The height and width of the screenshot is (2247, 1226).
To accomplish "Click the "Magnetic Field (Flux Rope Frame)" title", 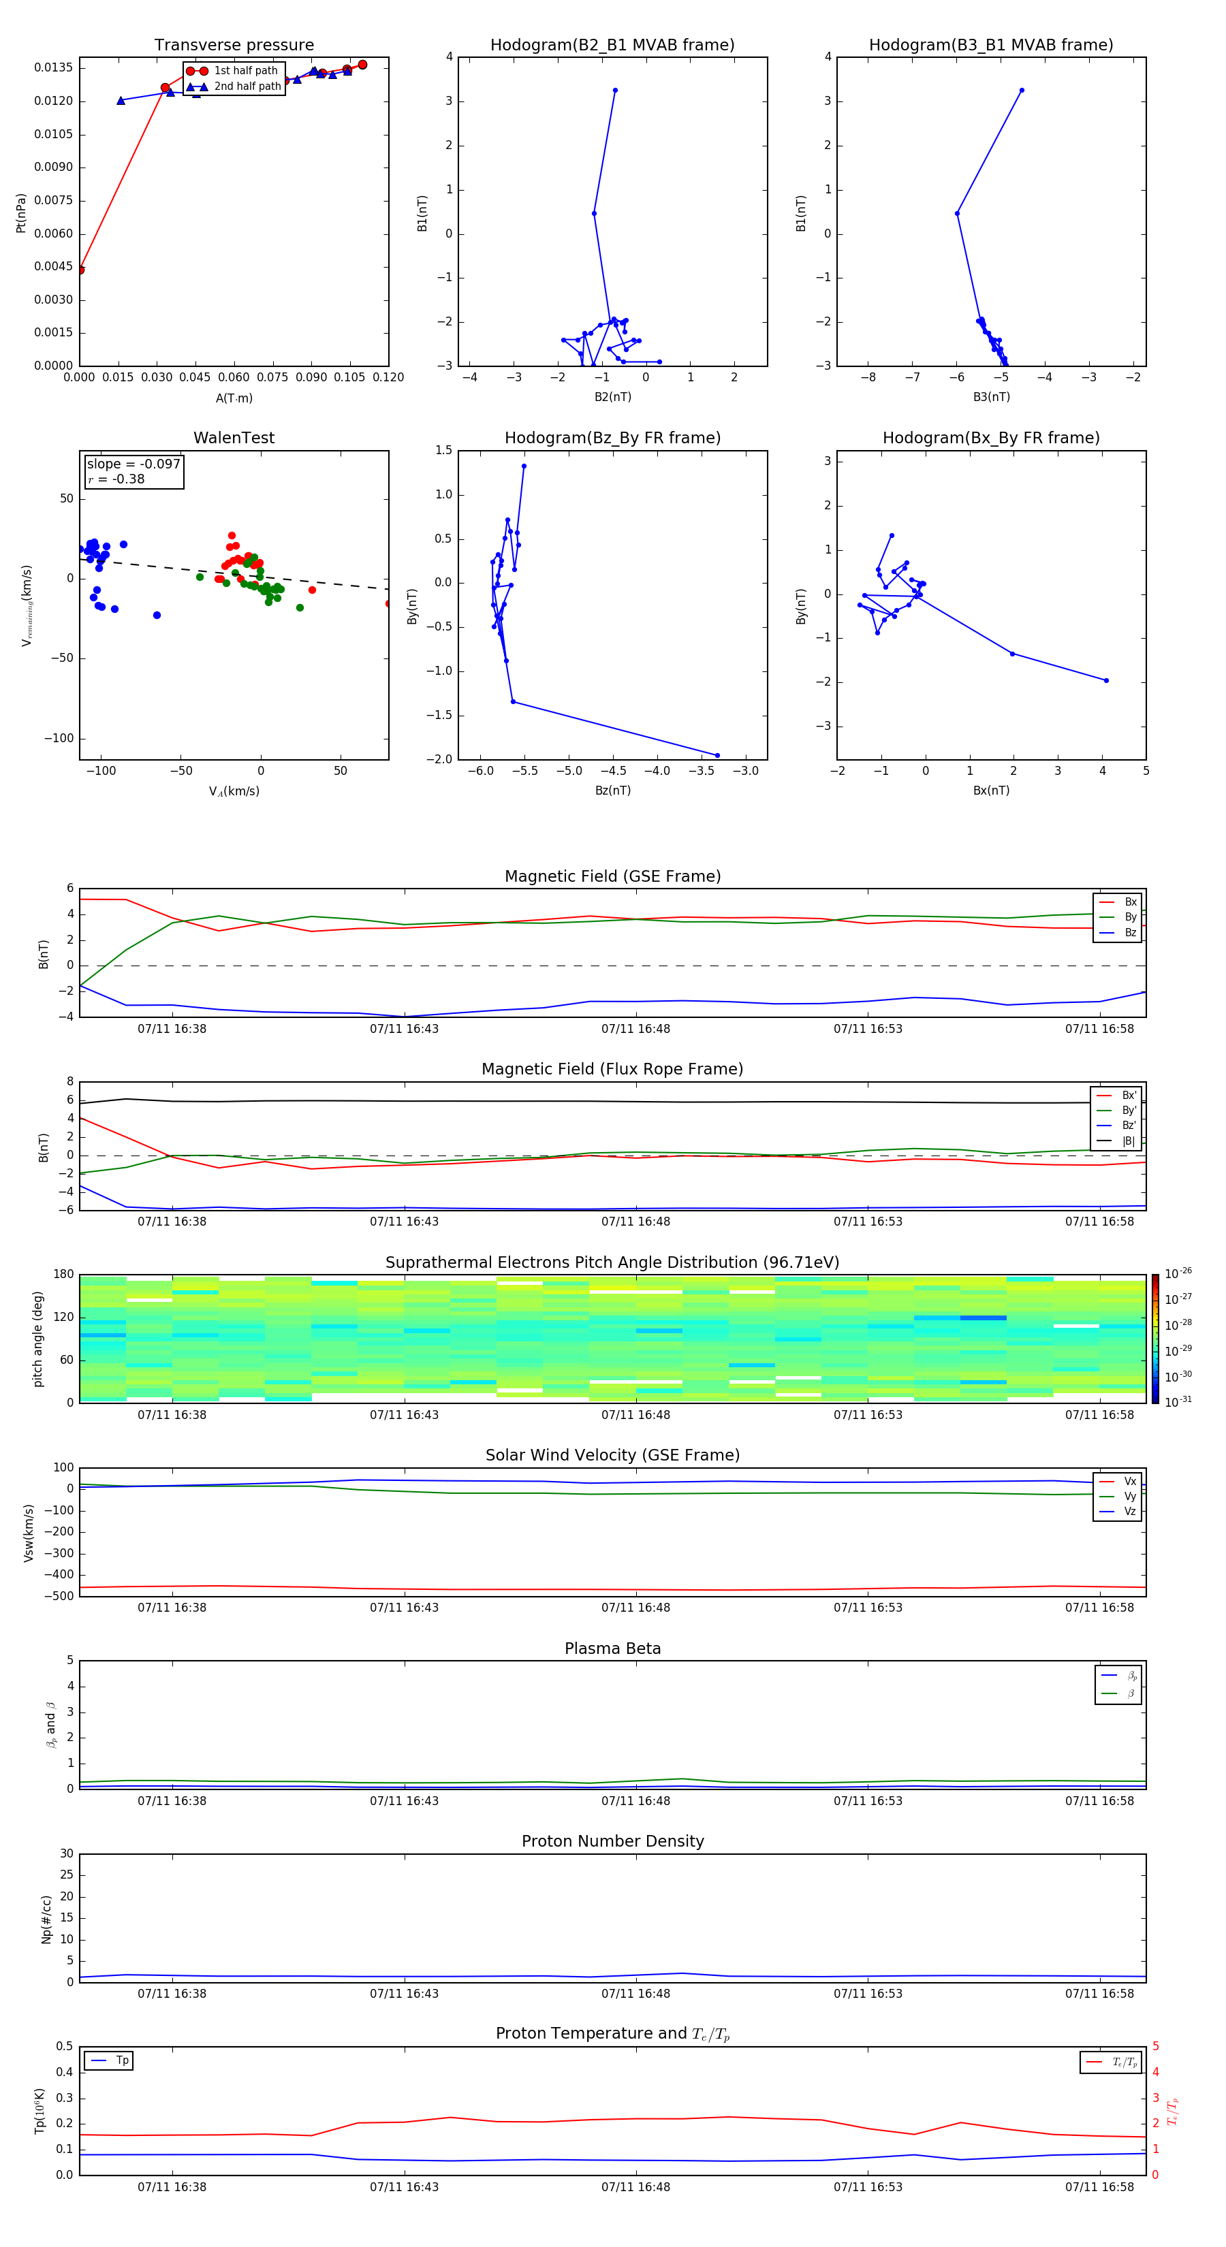I will tap(612, 1070).
